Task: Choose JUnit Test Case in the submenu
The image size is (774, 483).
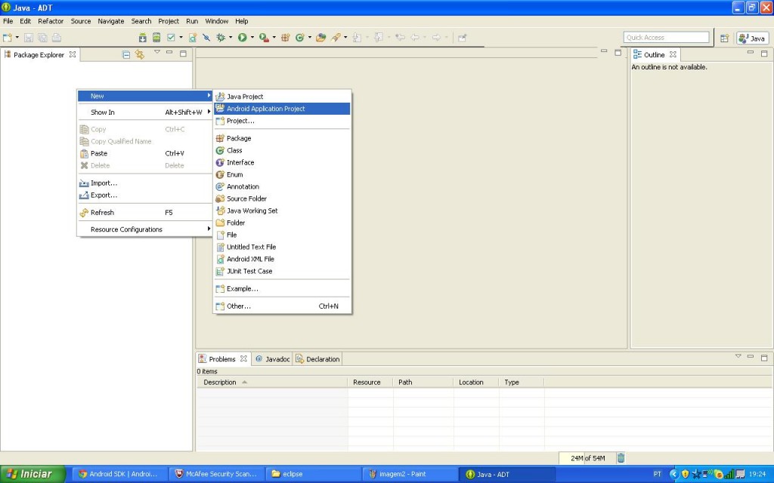Action: click(282, 271)
